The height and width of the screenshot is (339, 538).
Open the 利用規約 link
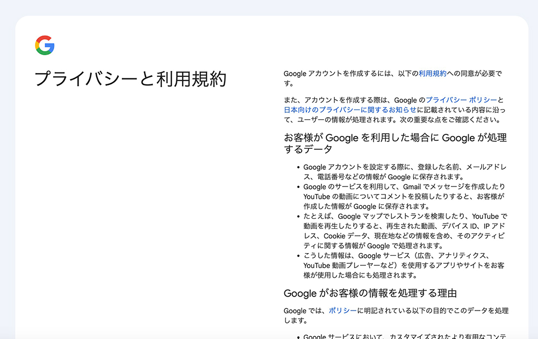tap(432, 74)
